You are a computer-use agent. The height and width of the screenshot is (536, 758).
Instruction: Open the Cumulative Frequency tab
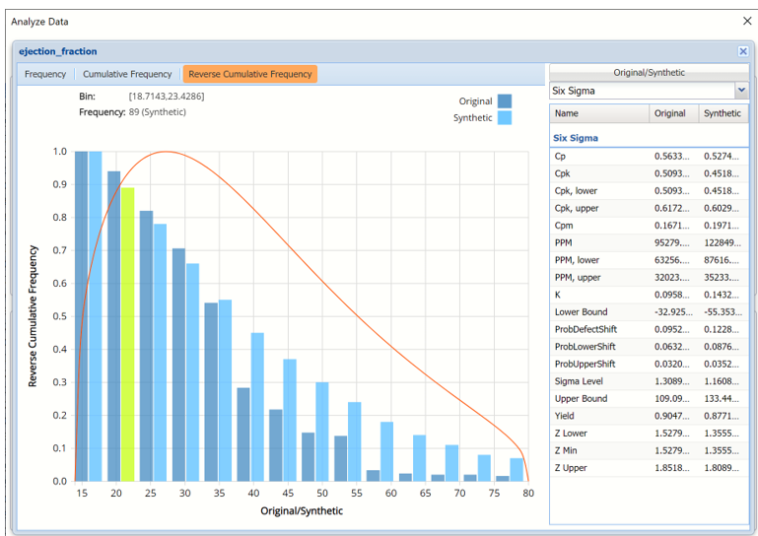pos(127,74)
